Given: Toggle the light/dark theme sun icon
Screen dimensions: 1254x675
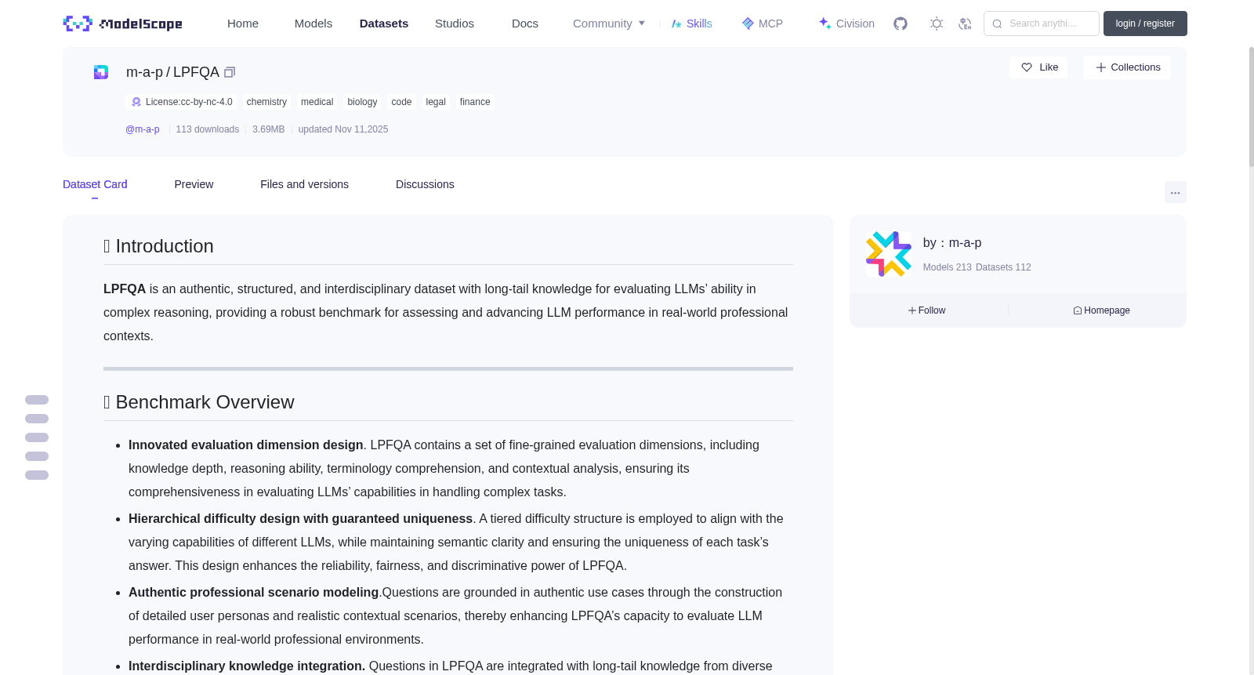Looking at the screenshot, I should pos(937,24).
